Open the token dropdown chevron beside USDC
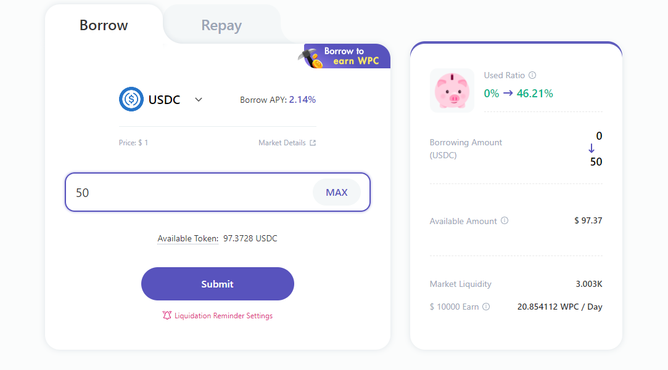 [x=199, y=100]
